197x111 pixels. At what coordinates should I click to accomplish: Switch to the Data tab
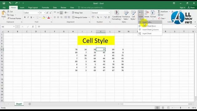click(x=55, y=7)
